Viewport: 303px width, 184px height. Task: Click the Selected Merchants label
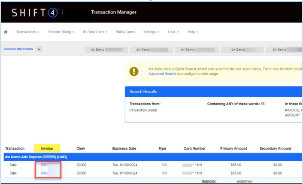18,49
